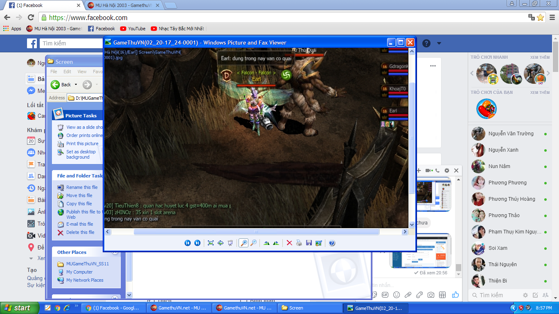Screen dimensions: 559x314
Task: Activate the Zoom In magnifier
Action: click(243, 243)
